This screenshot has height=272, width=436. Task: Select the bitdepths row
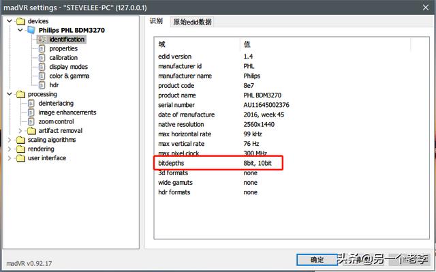click(x=292, y=163)
